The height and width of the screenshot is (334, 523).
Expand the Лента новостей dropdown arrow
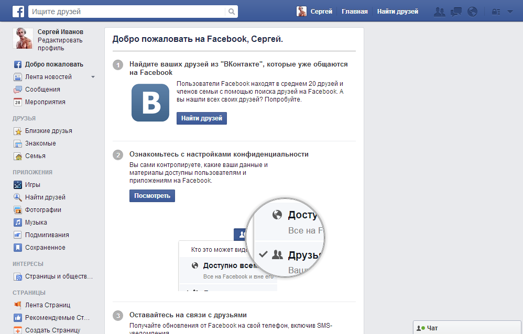point(93,77)
